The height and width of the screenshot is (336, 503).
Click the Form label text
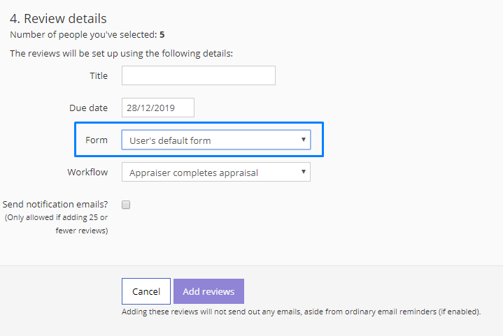click(x=97, y=140)
